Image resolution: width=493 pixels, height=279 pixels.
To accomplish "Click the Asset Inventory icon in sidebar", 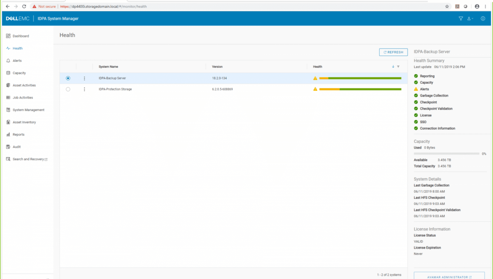I will click(x=8, y=122).
